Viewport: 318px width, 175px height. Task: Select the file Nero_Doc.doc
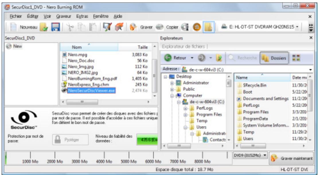click(81, 61)
